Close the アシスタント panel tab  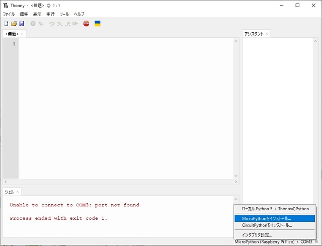[x=267, y=34]
